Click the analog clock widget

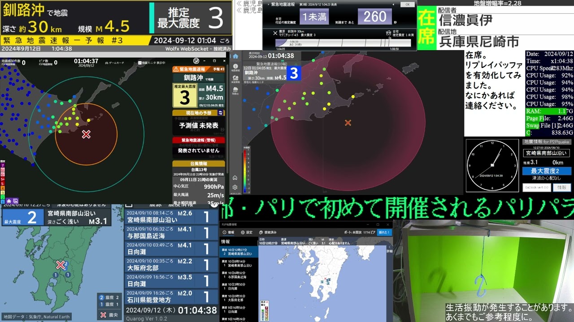coord(492,165)
